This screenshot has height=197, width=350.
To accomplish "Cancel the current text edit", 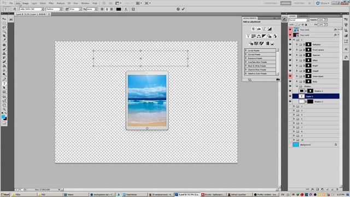I will click(x=178, y=9).
